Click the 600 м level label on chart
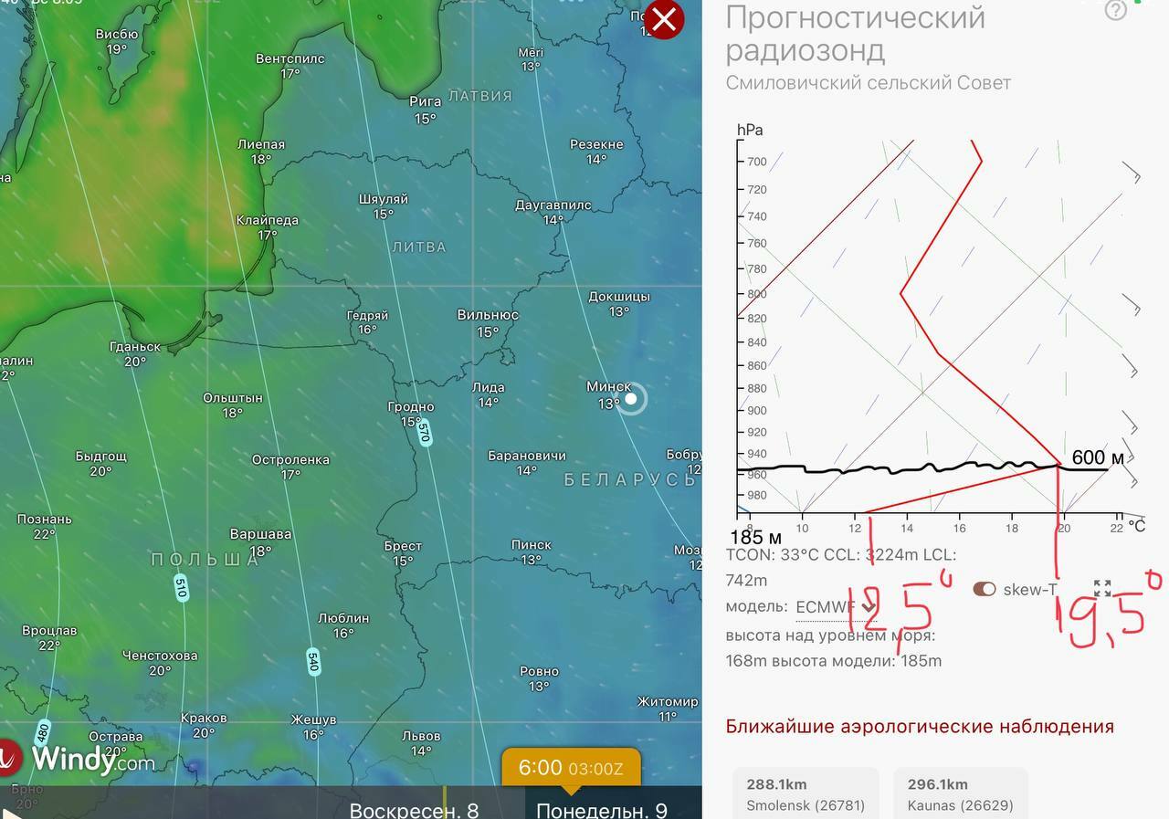Viewport: 1169px width, 819px height. (1099, 457)
